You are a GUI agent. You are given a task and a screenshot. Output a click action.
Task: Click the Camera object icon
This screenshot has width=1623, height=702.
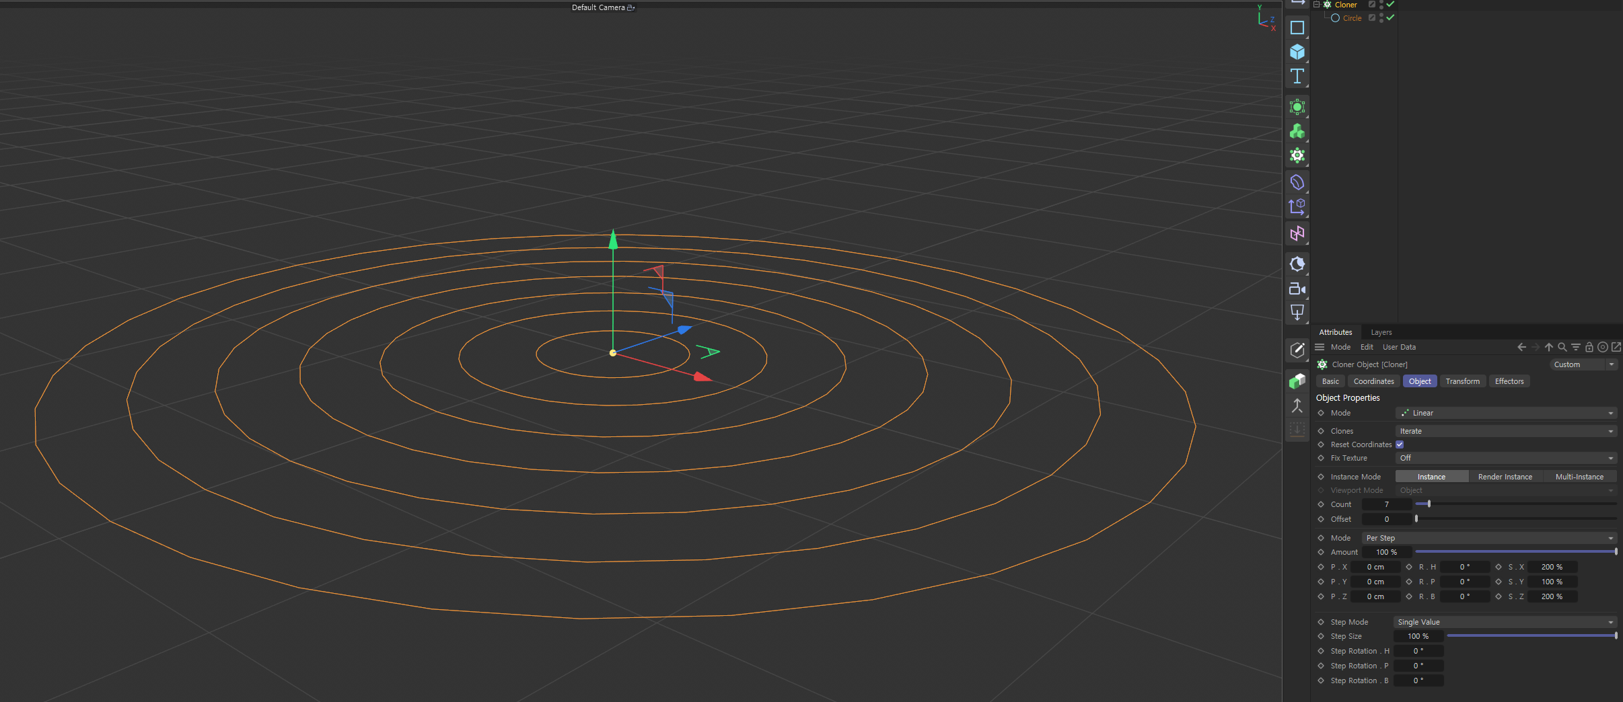click(1297, 289)
